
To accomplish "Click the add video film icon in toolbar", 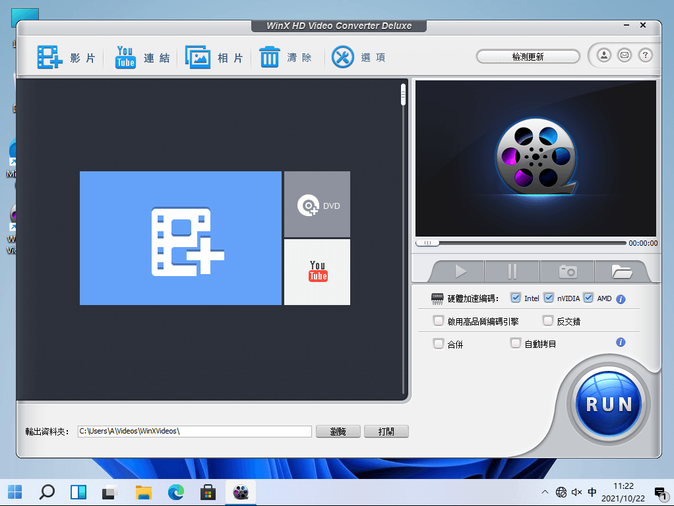I will coord(50,57).
